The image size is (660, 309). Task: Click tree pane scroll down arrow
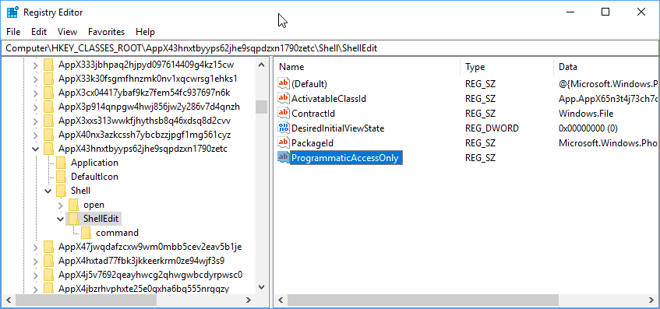[261, 287]
